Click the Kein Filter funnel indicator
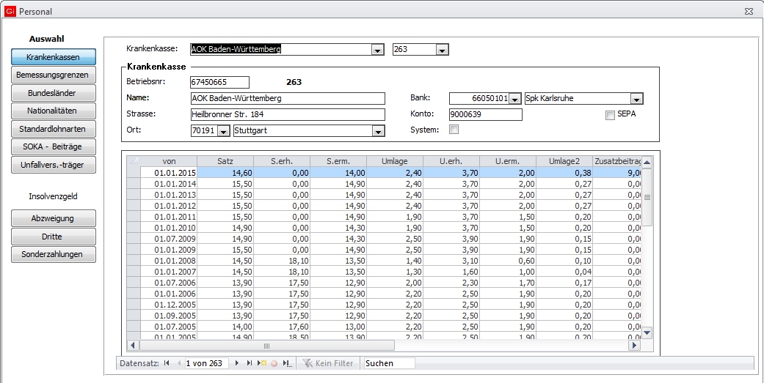The height and width of the screenshot is (383, 764). coord(327,363)
